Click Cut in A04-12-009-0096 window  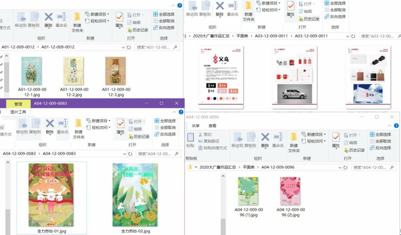(x=205, y=134)
